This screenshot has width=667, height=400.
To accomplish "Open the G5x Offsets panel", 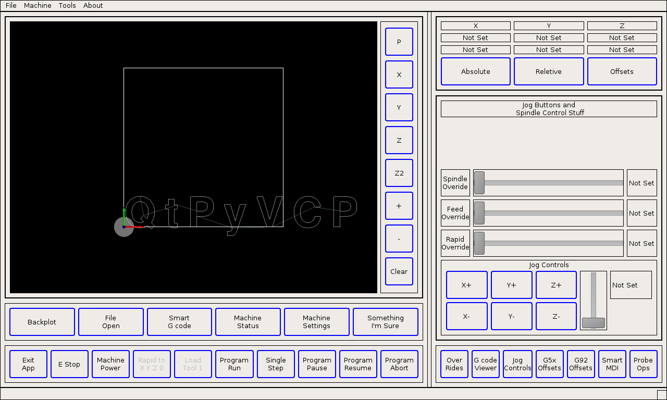I will [549, 364].
